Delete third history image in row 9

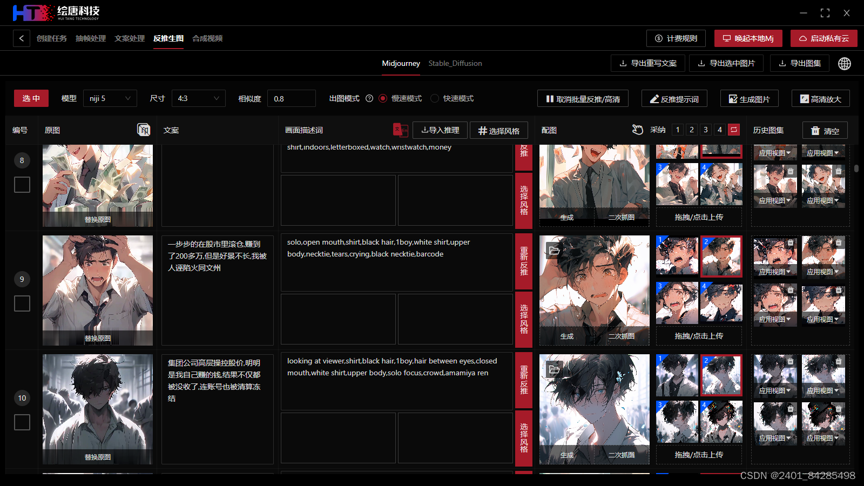tap(791, 291)
